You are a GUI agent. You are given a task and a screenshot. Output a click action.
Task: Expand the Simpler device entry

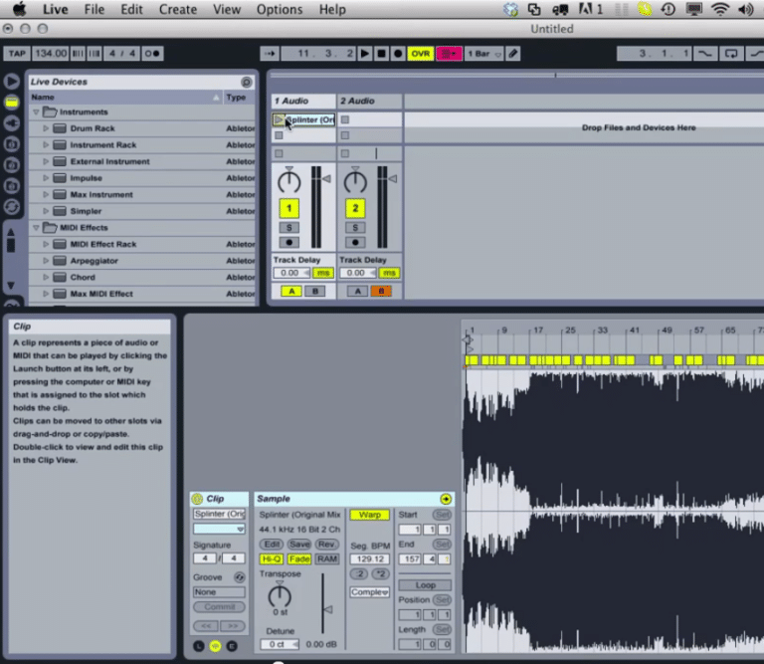[46, 211]
